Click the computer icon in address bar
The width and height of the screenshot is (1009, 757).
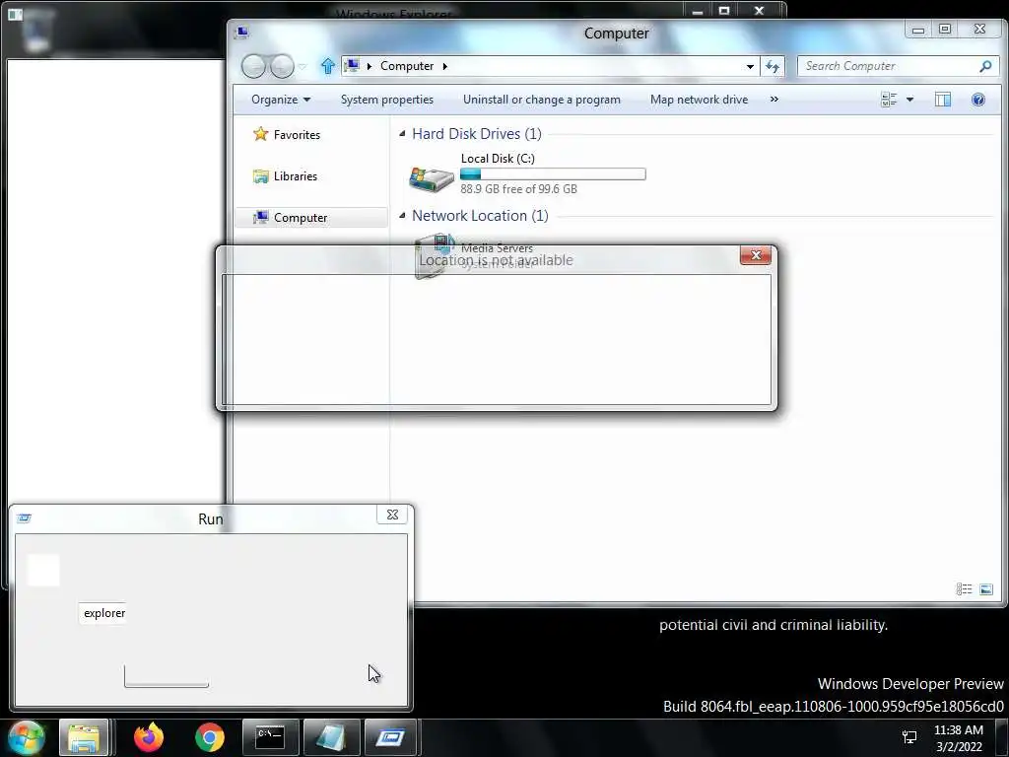[x=352, y=66]
